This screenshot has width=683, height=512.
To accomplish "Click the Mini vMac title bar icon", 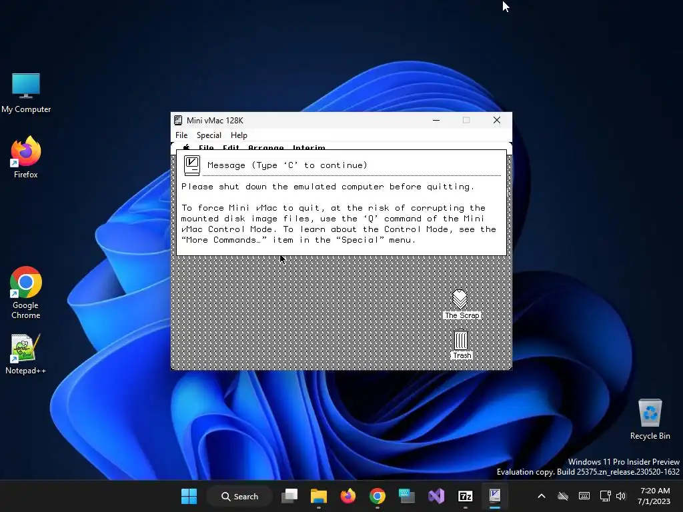I will coord(178,121).
